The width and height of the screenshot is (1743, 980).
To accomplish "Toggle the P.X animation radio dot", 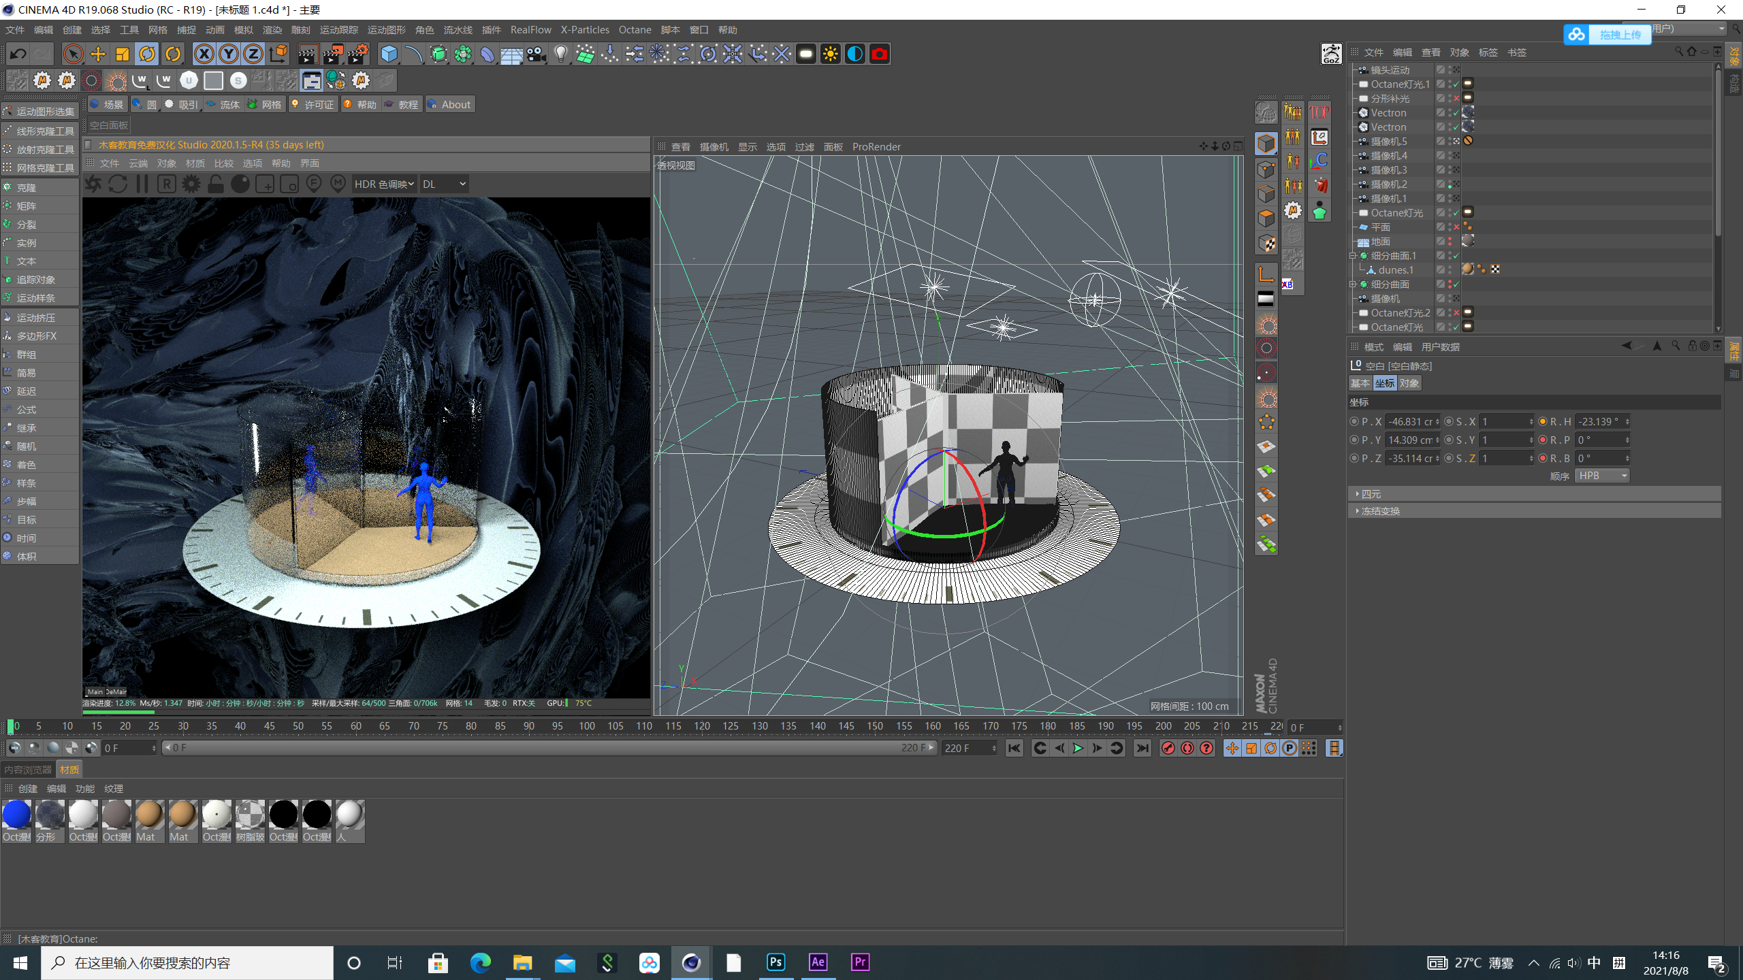I will click(x=1354, y=422).
